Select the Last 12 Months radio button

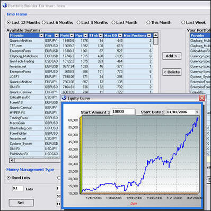tap(8, 23)
